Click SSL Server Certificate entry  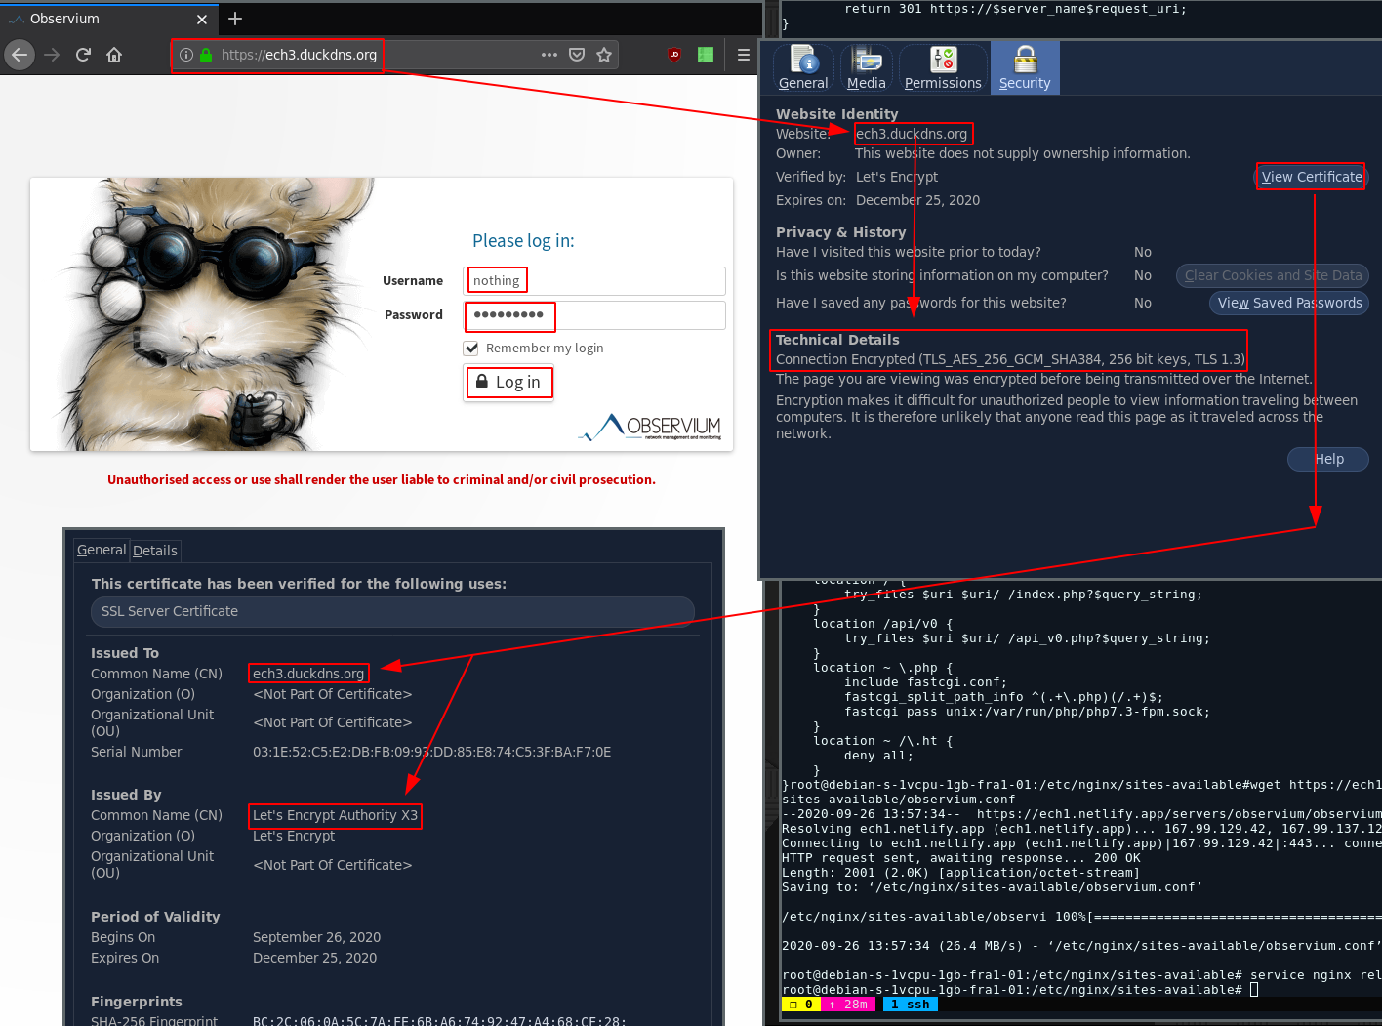pos(392,611)
